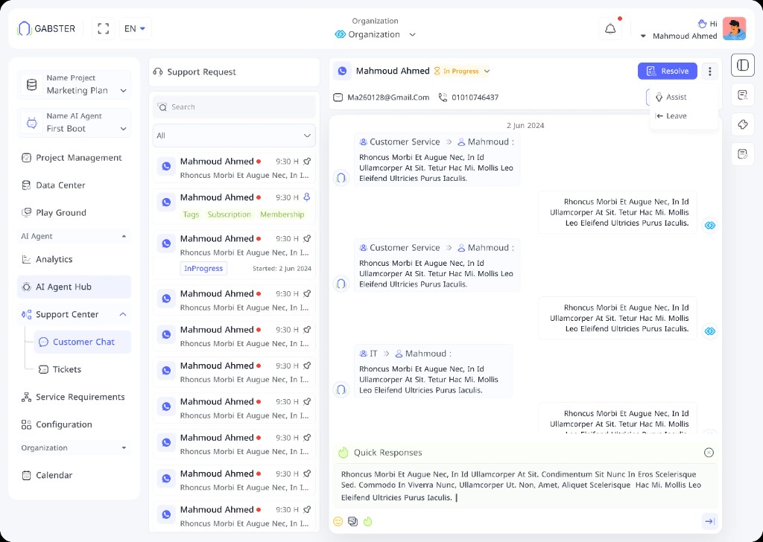Open the EN language dropdown
The image size is (763, 542).
coord(136,29)
